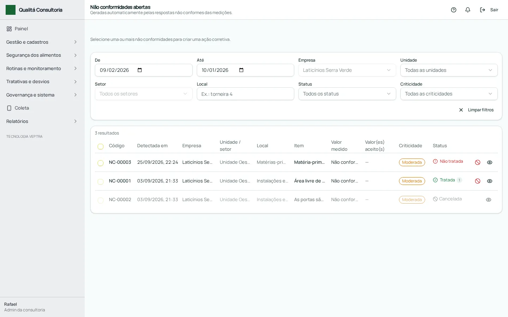Open the Unidade dropdown
508x317 pixels.
[449, 70]
